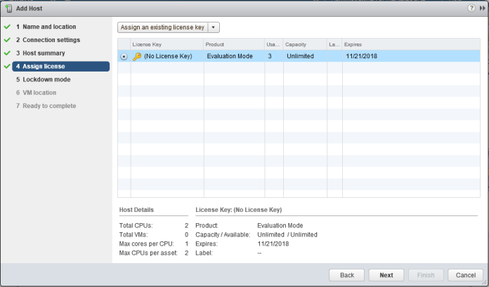Click the expand double-arrow icon in title bar
The width and height of the screenshot is (489, 287).
482,7
